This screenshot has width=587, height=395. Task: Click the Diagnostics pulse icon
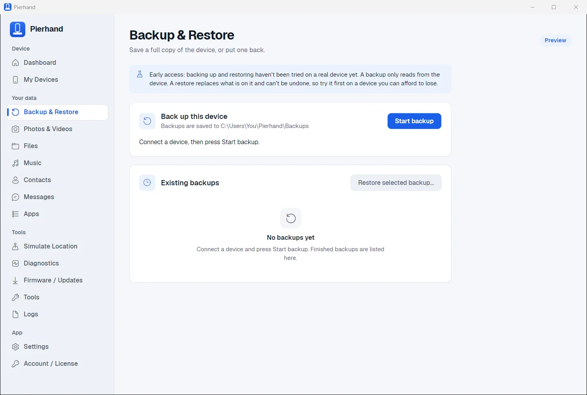[x=15, y=263]
